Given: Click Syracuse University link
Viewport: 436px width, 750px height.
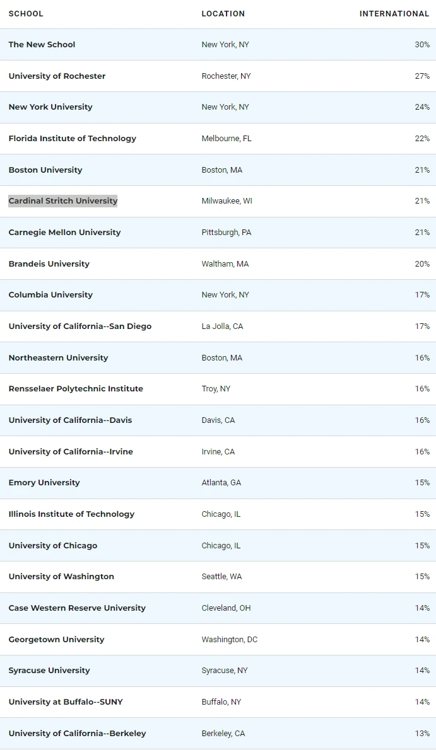Looking at the screenshot, I should 49,671.
